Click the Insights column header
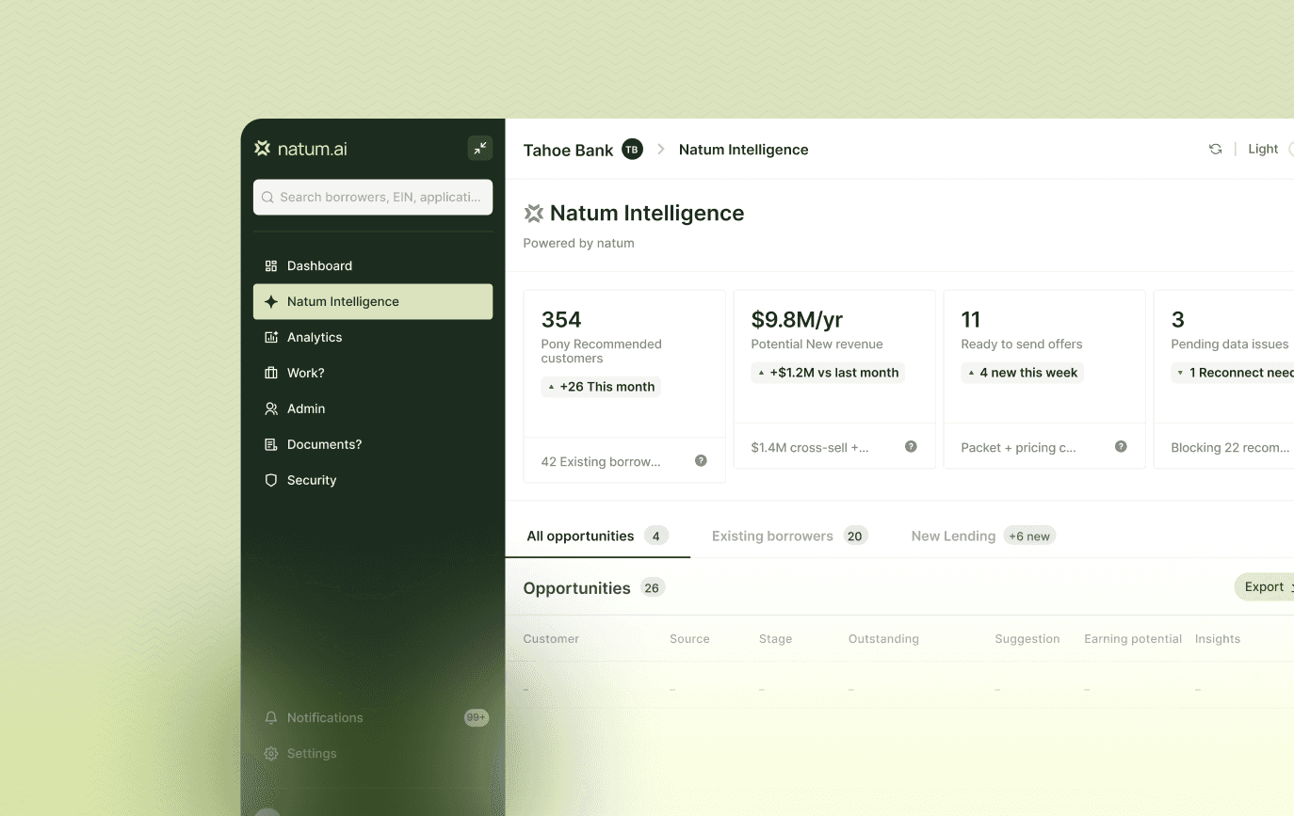The image size is (1294, 816). tap(1218, 639)
